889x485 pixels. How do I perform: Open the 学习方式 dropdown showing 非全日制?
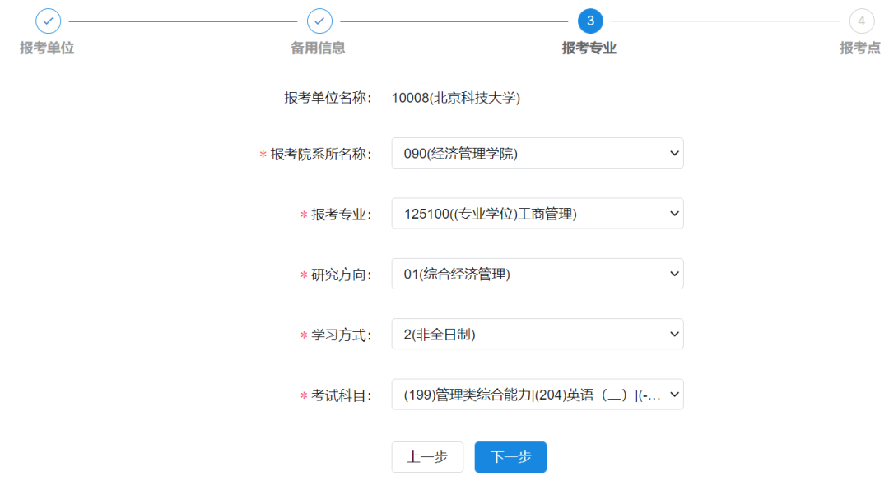click(x=538, y=335)
